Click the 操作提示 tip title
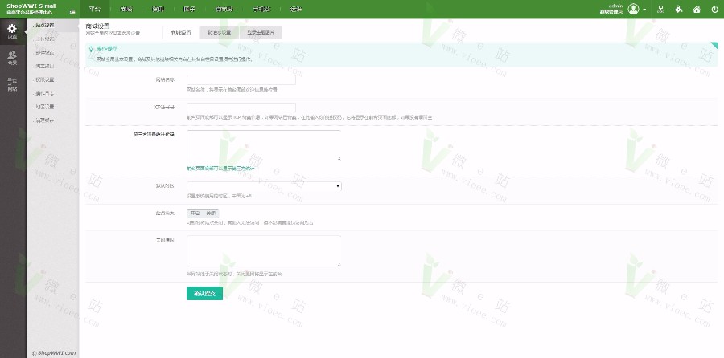Screen dimensions: 724x358 point(107,48)
